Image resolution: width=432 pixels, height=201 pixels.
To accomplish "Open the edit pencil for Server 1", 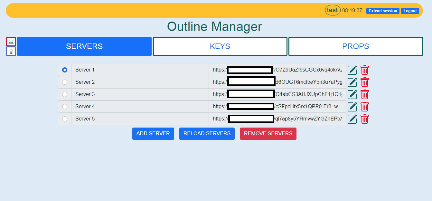I will click(x=352, y=70).
